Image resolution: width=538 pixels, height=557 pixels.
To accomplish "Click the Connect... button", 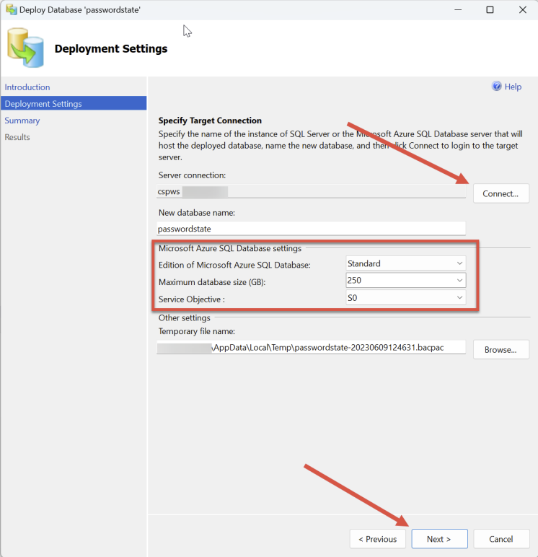I will 500,193.
